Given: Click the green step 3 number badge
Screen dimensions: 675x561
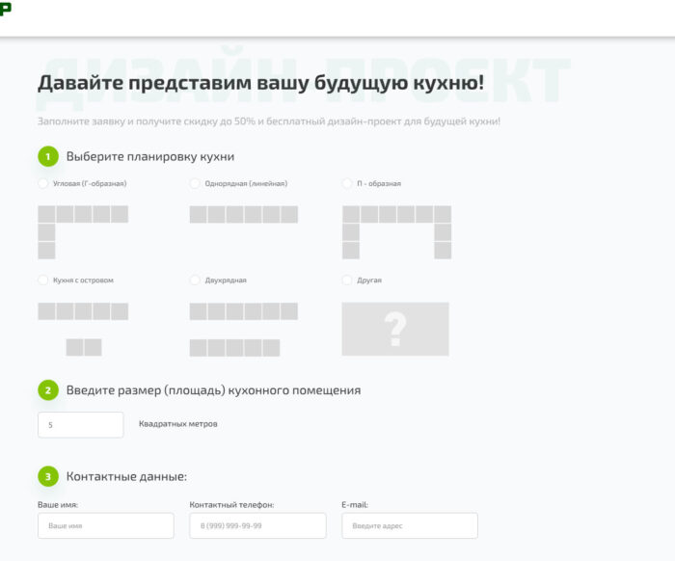Looking at the screenshot, I should click(x=48, y=476).
